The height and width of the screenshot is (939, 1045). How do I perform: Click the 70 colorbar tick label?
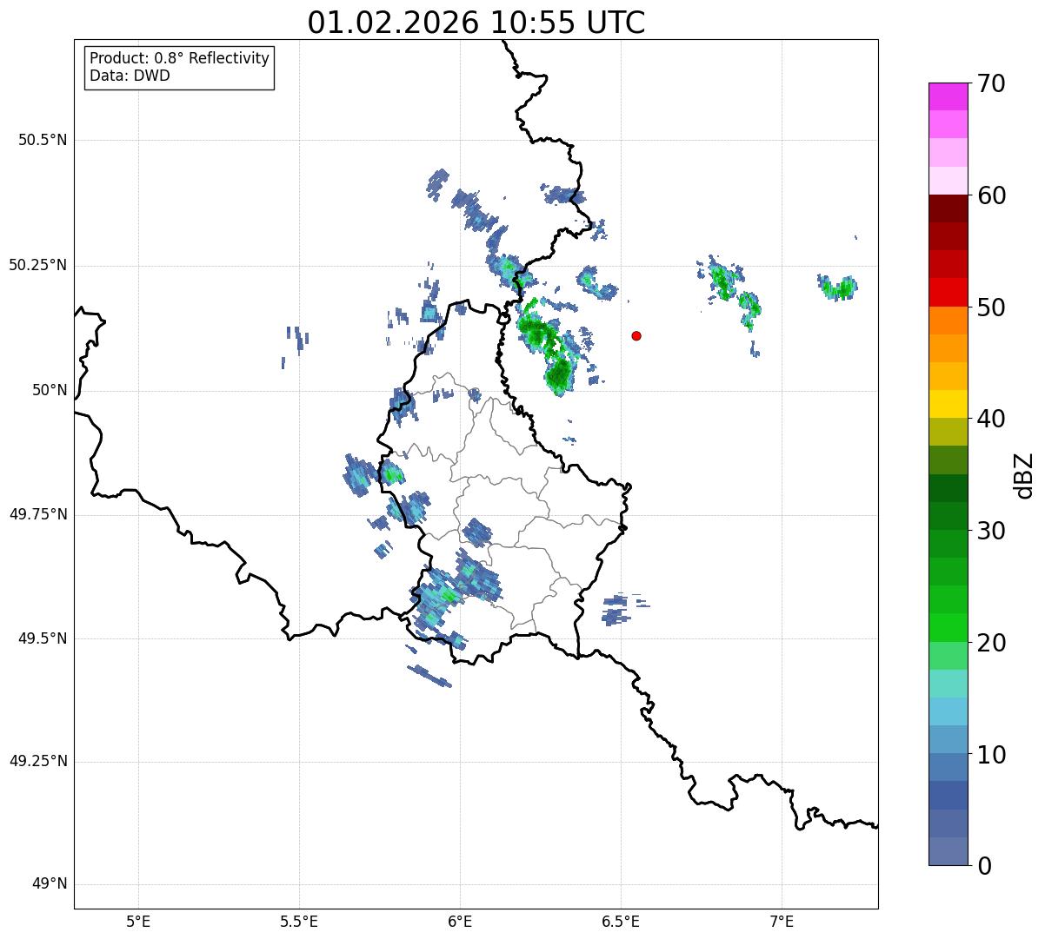pyautogui.click(x=991, y=83)
